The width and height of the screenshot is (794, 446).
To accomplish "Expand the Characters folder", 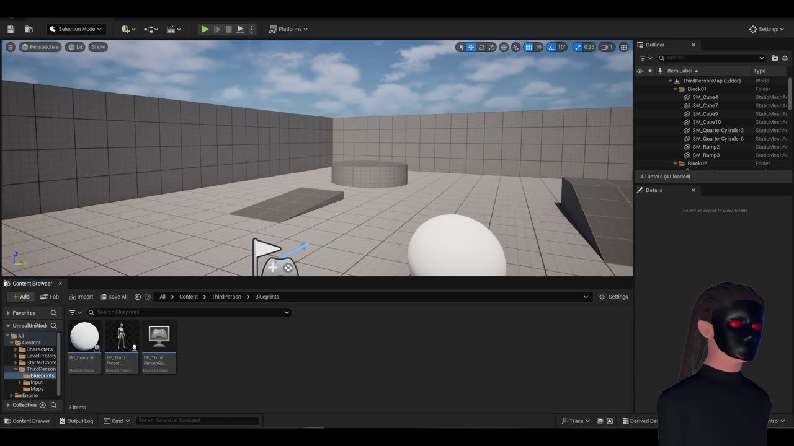I will coord(16,349).
